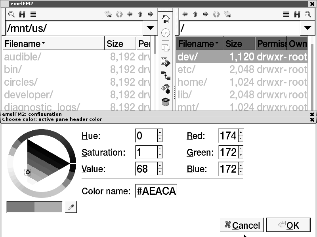Image resolution: width=317 pixels, height=237 pixels.
Task: Select the circles/ folder row
Action: (x=76, y=82)
